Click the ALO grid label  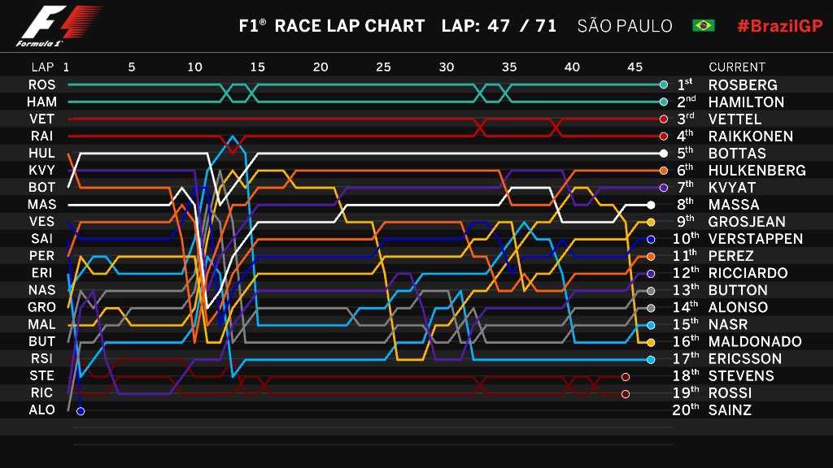pyautogui.click(x=42, y=409)
